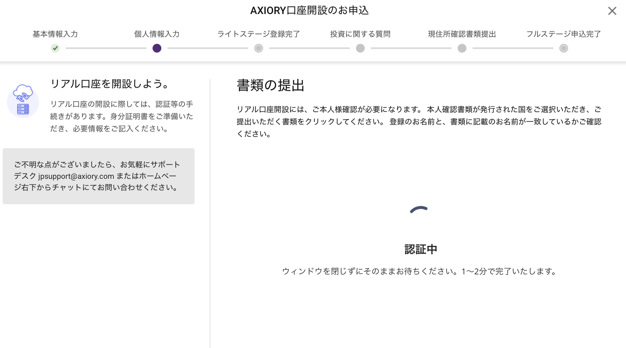Click the progress line between first two steps
The image size is (626, 348).
(106, 48)
